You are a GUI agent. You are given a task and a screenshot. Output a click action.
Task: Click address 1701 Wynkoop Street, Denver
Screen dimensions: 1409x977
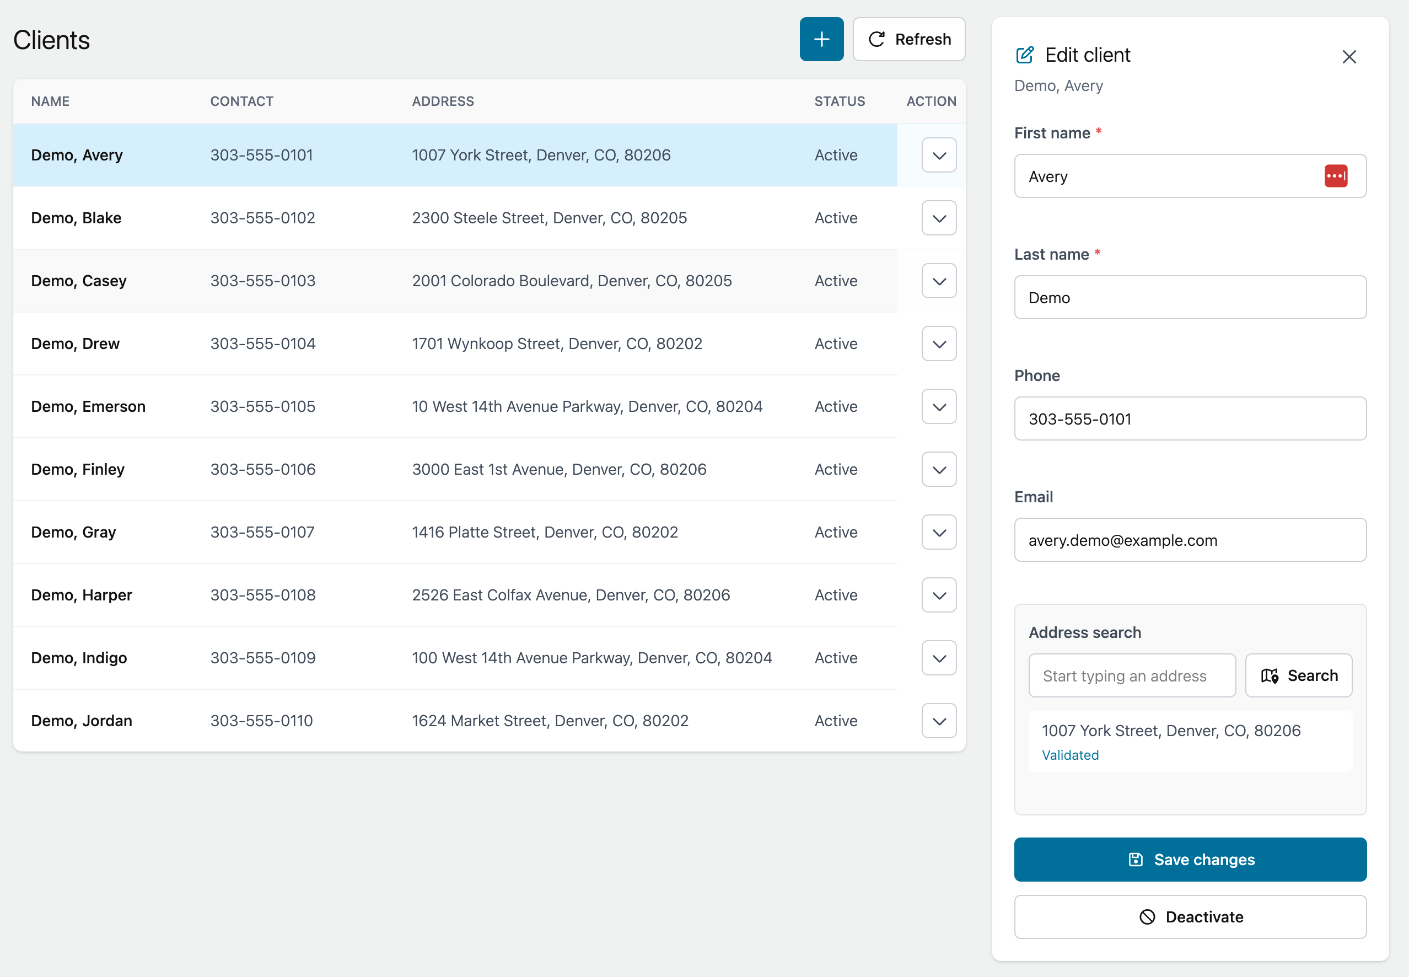(x=557, y=344)
